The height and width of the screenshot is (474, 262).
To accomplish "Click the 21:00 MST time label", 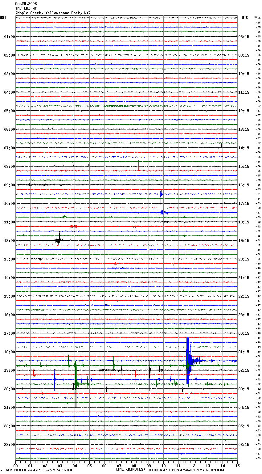I will 9,408.
